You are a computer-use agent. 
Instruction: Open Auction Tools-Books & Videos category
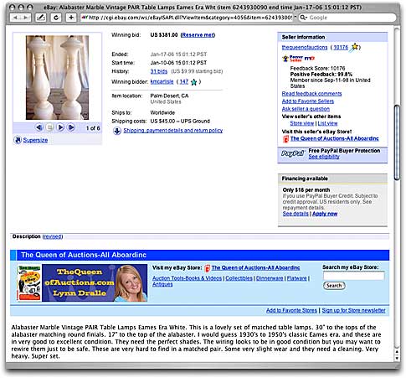click(187, 278)
